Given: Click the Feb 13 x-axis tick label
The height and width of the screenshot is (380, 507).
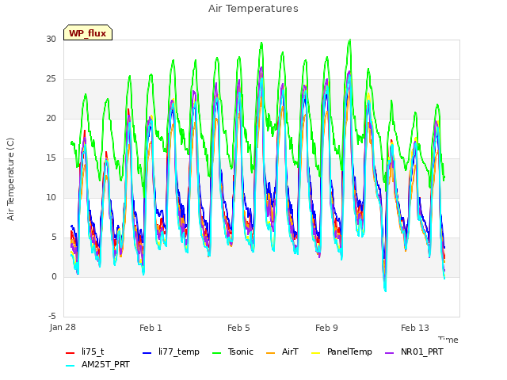Looking at the screenshot, I should tap(415, 328).
